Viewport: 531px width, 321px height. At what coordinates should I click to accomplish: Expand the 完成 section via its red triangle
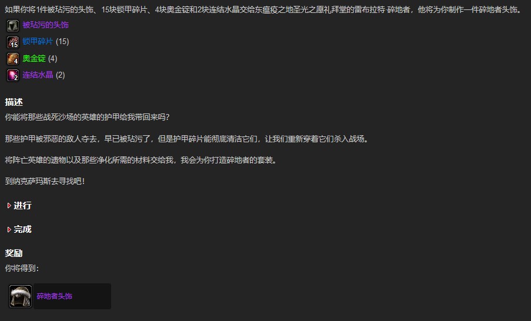point(9,229)
